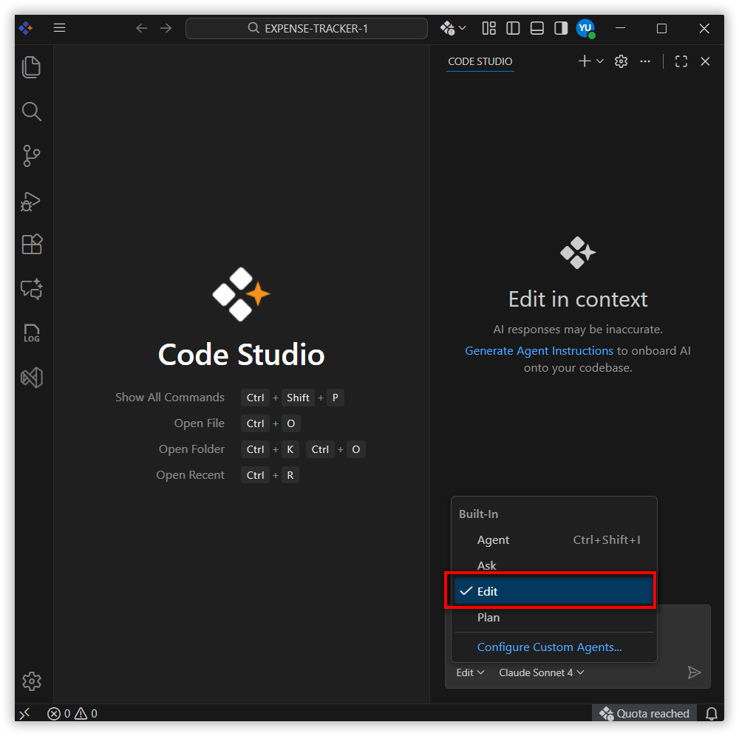Open Run and Debug view
This screenshot has height=736, width=739.
(x=31, y=200)
